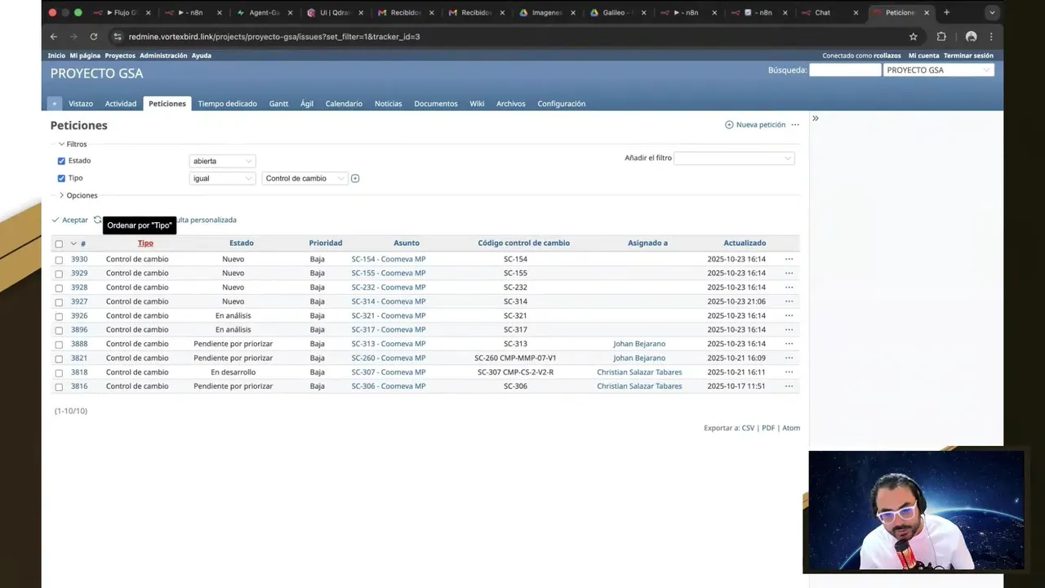This screenshot has width=1045, height=588.
Task: Select checkbox for issue 3927
Action: pos(59,302)
